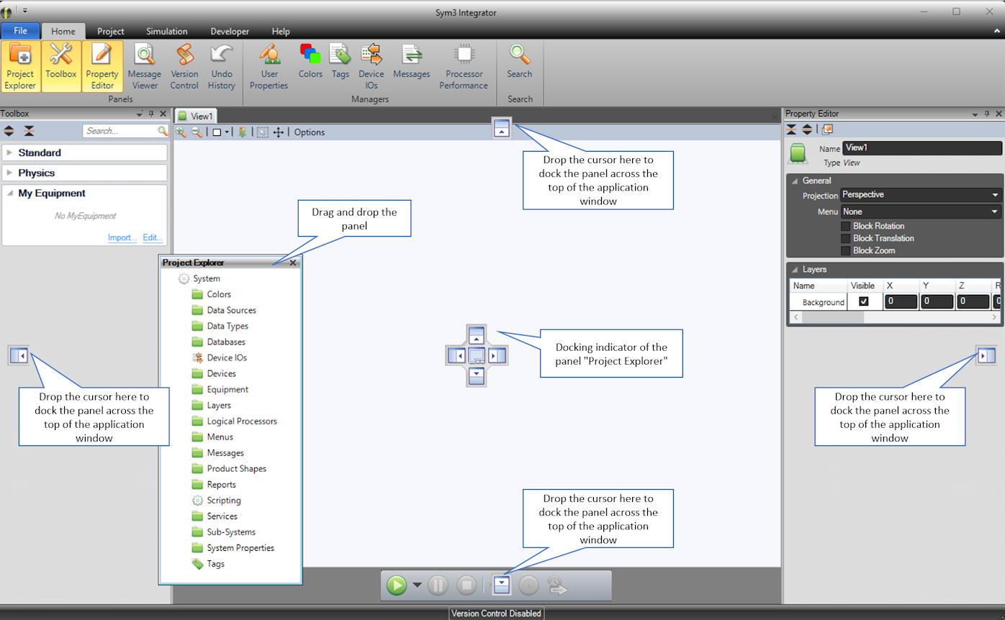
Task: Click Options in the view toolbar
Action: [310, 132]
